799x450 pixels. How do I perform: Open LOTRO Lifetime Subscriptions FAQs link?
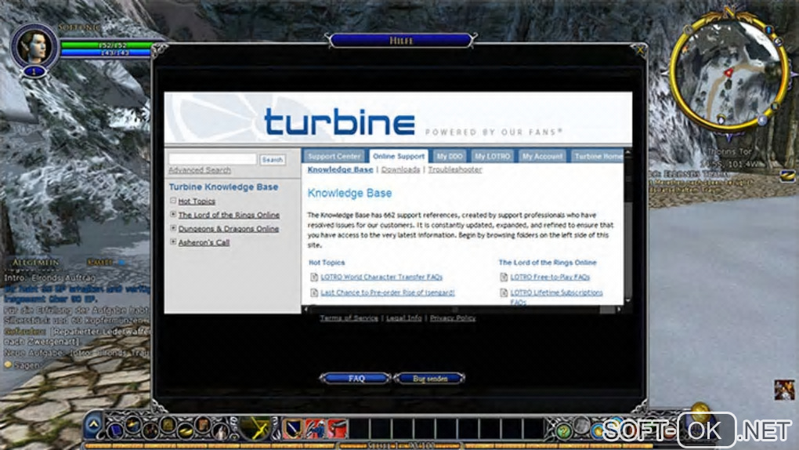tap(556, 297)
